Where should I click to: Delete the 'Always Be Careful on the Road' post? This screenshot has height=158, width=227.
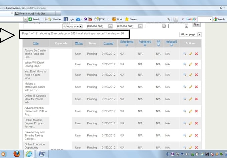click(x=196, y=54)
